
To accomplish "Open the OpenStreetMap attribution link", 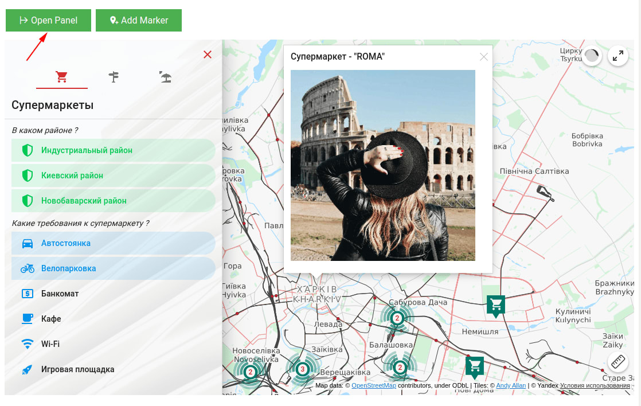I will [x=373, y=386].
